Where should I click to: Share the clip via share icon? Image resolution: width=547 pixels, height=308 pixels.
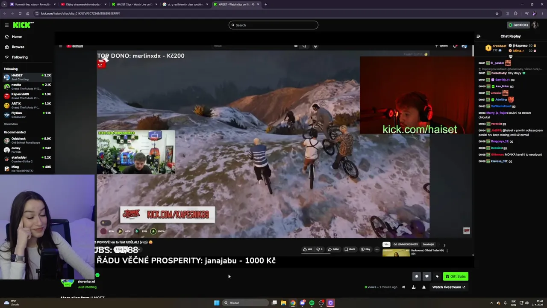click(403, 287)
